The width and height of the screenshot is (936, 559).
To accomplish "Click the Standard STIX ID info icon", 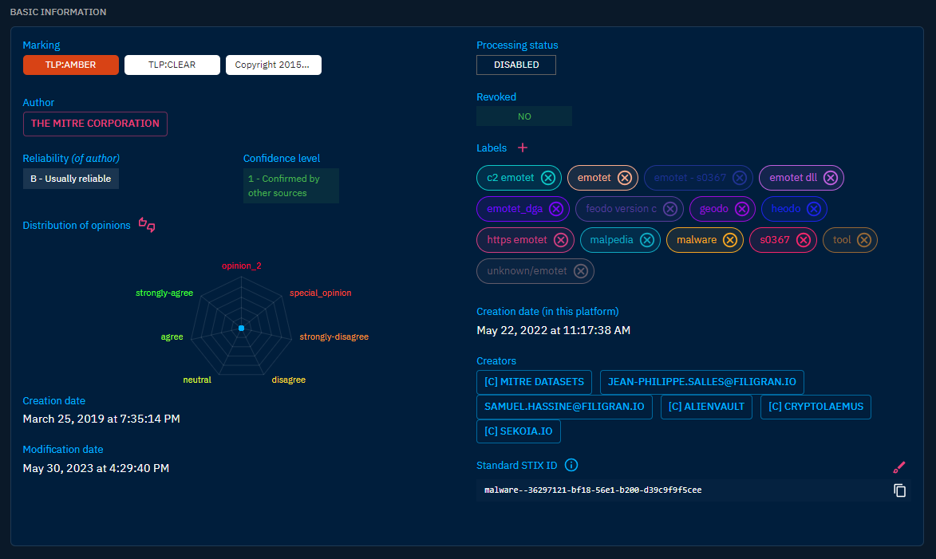I will point(571,466).
